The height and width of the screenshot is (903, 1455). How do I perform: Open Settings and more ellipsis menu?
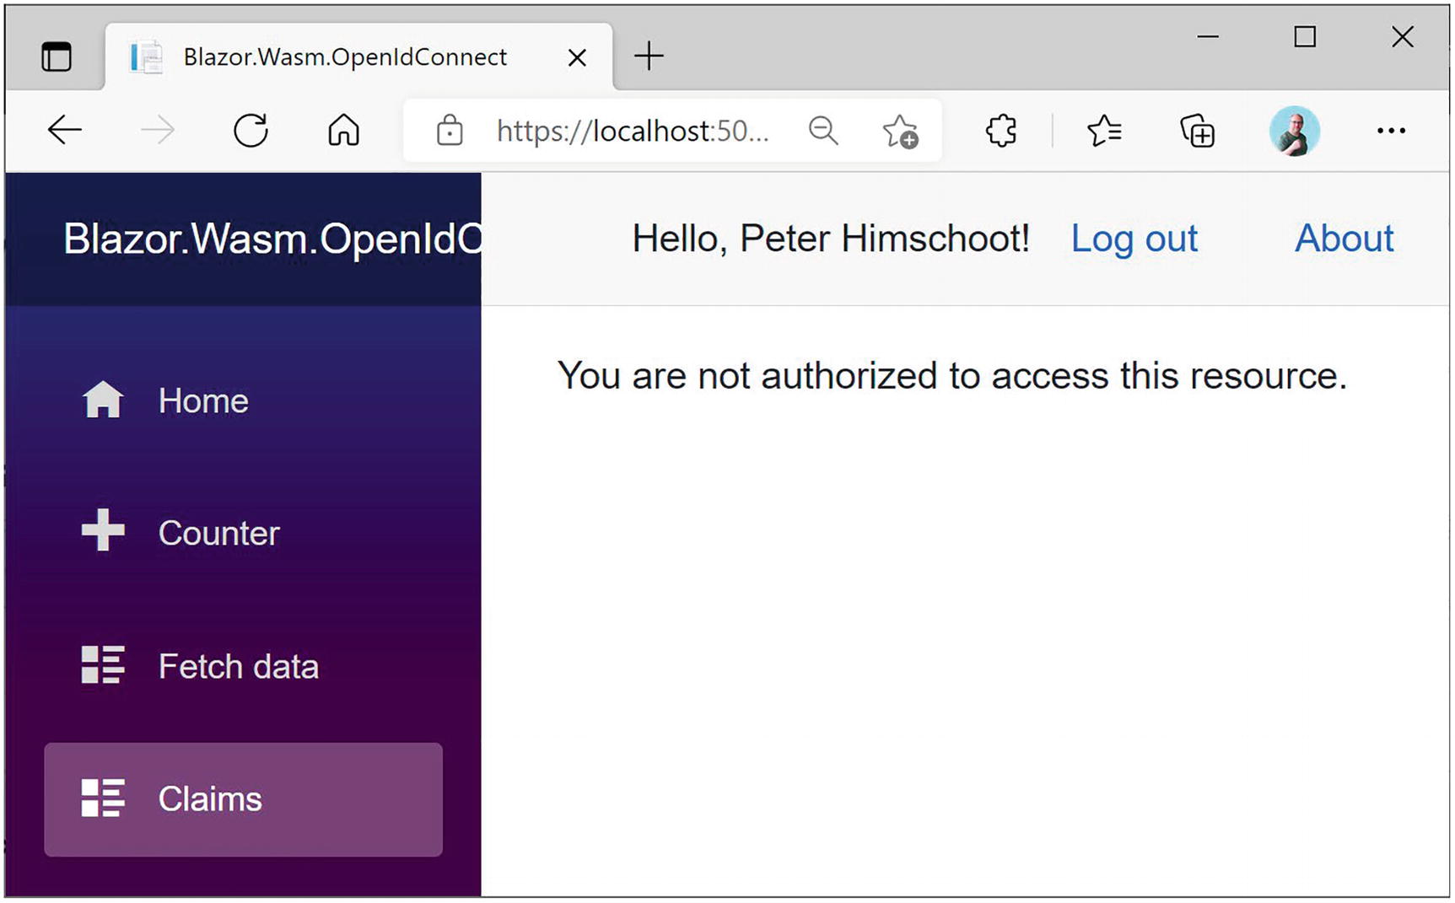point(1390,131)
